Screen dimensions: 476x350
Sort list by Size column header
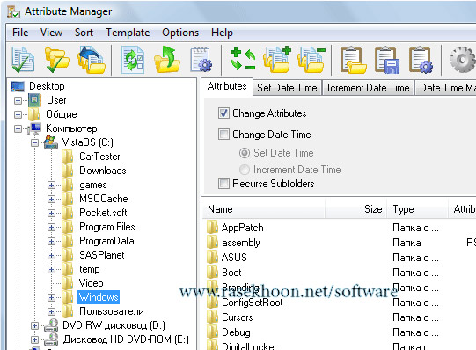pyautogui.click(x=355, y=209)
